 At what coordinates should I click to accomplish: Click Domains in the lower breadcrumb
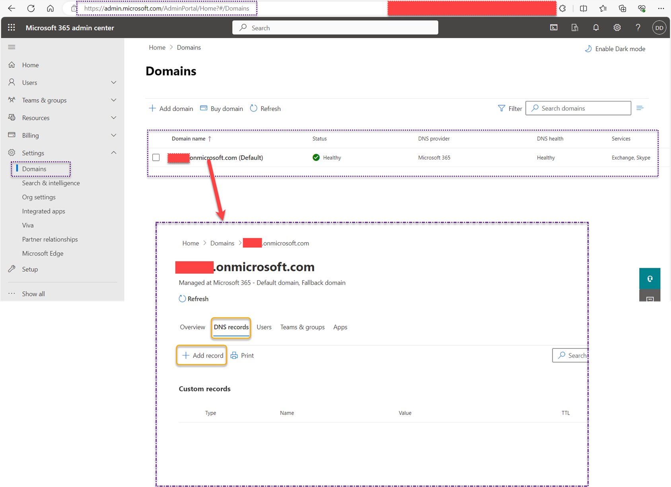tap(222, 243)
